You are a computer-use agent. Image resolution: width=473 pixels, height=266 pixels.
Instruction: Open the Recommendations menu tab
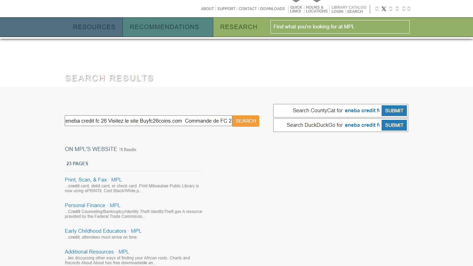[164, 27]
